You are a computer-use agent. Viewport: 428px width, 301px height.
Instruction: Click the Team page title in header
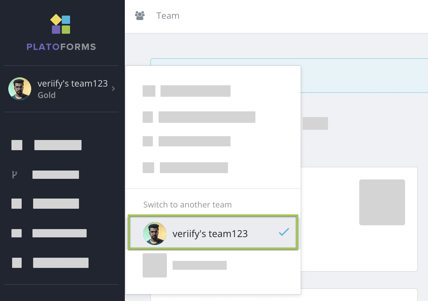tap(168, 16)
